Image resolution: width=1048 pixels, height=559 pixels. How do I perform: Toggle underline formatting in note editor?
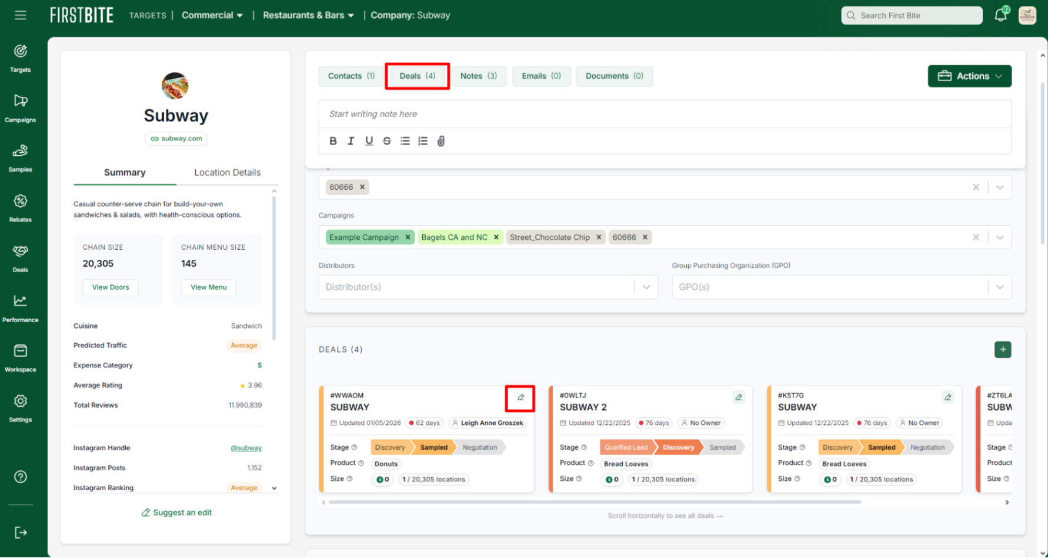369,141
